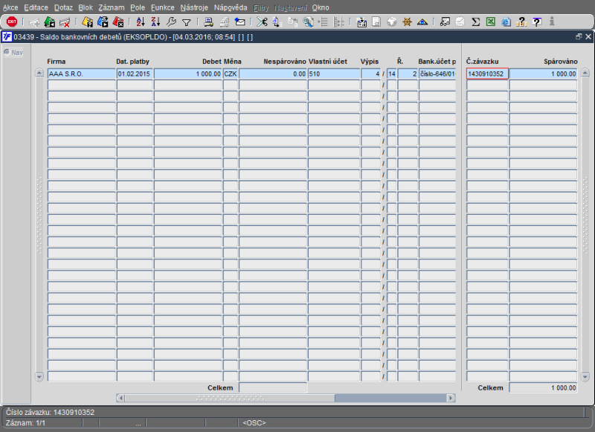Click the delete record icon with red X

coord(65,22)
